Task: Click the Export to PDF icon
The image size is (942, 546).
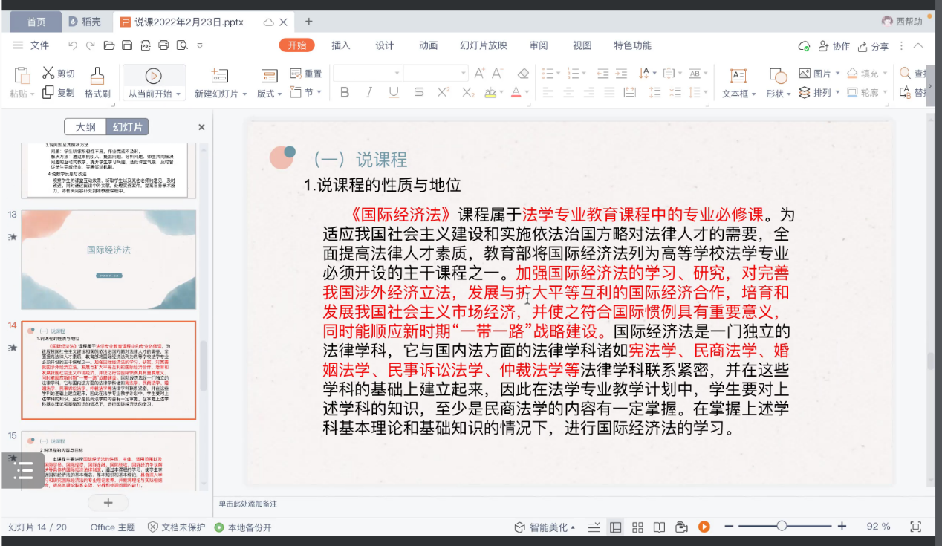Action: [x=146, y=45]
